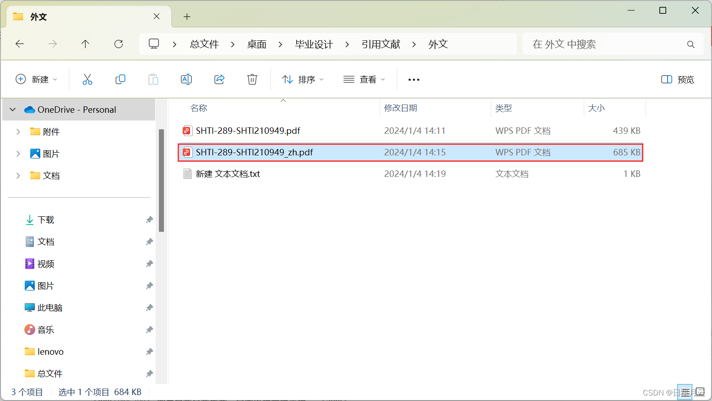Click PDF icon of SHTI-289-SHTI210949_zh.pdf
The image size is (712, 401).
pyautogui.click(x=187, y=152)
